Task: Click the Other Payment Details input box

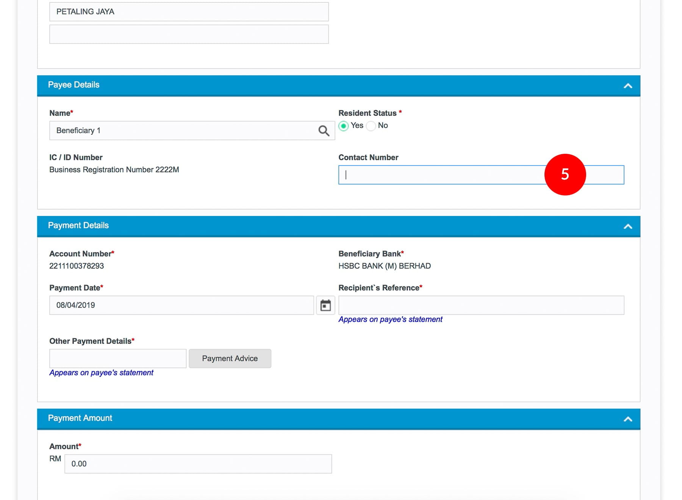Action: (117, 358)
